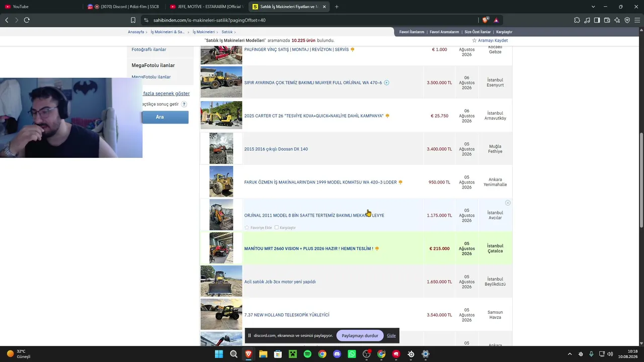Open the browser hamburger menu
644x362 pixels.
(637, 20)
